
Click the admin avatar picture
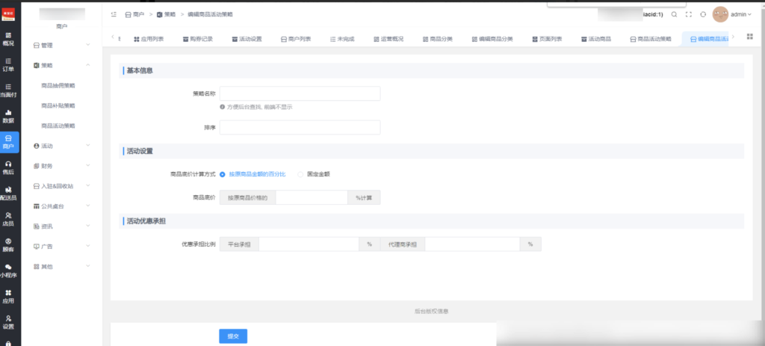tap(720, 14)
